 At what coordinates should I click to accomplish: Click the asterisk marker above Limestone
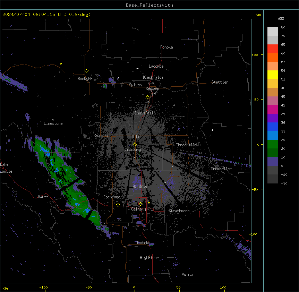point(53,120)
